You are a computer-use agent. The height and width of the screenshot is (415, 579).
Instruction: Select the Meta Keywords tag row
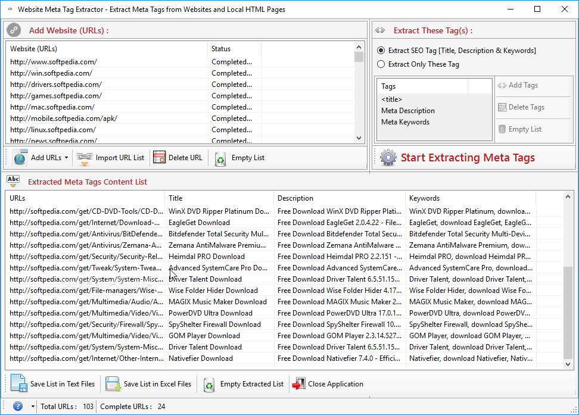click(434, 122)
